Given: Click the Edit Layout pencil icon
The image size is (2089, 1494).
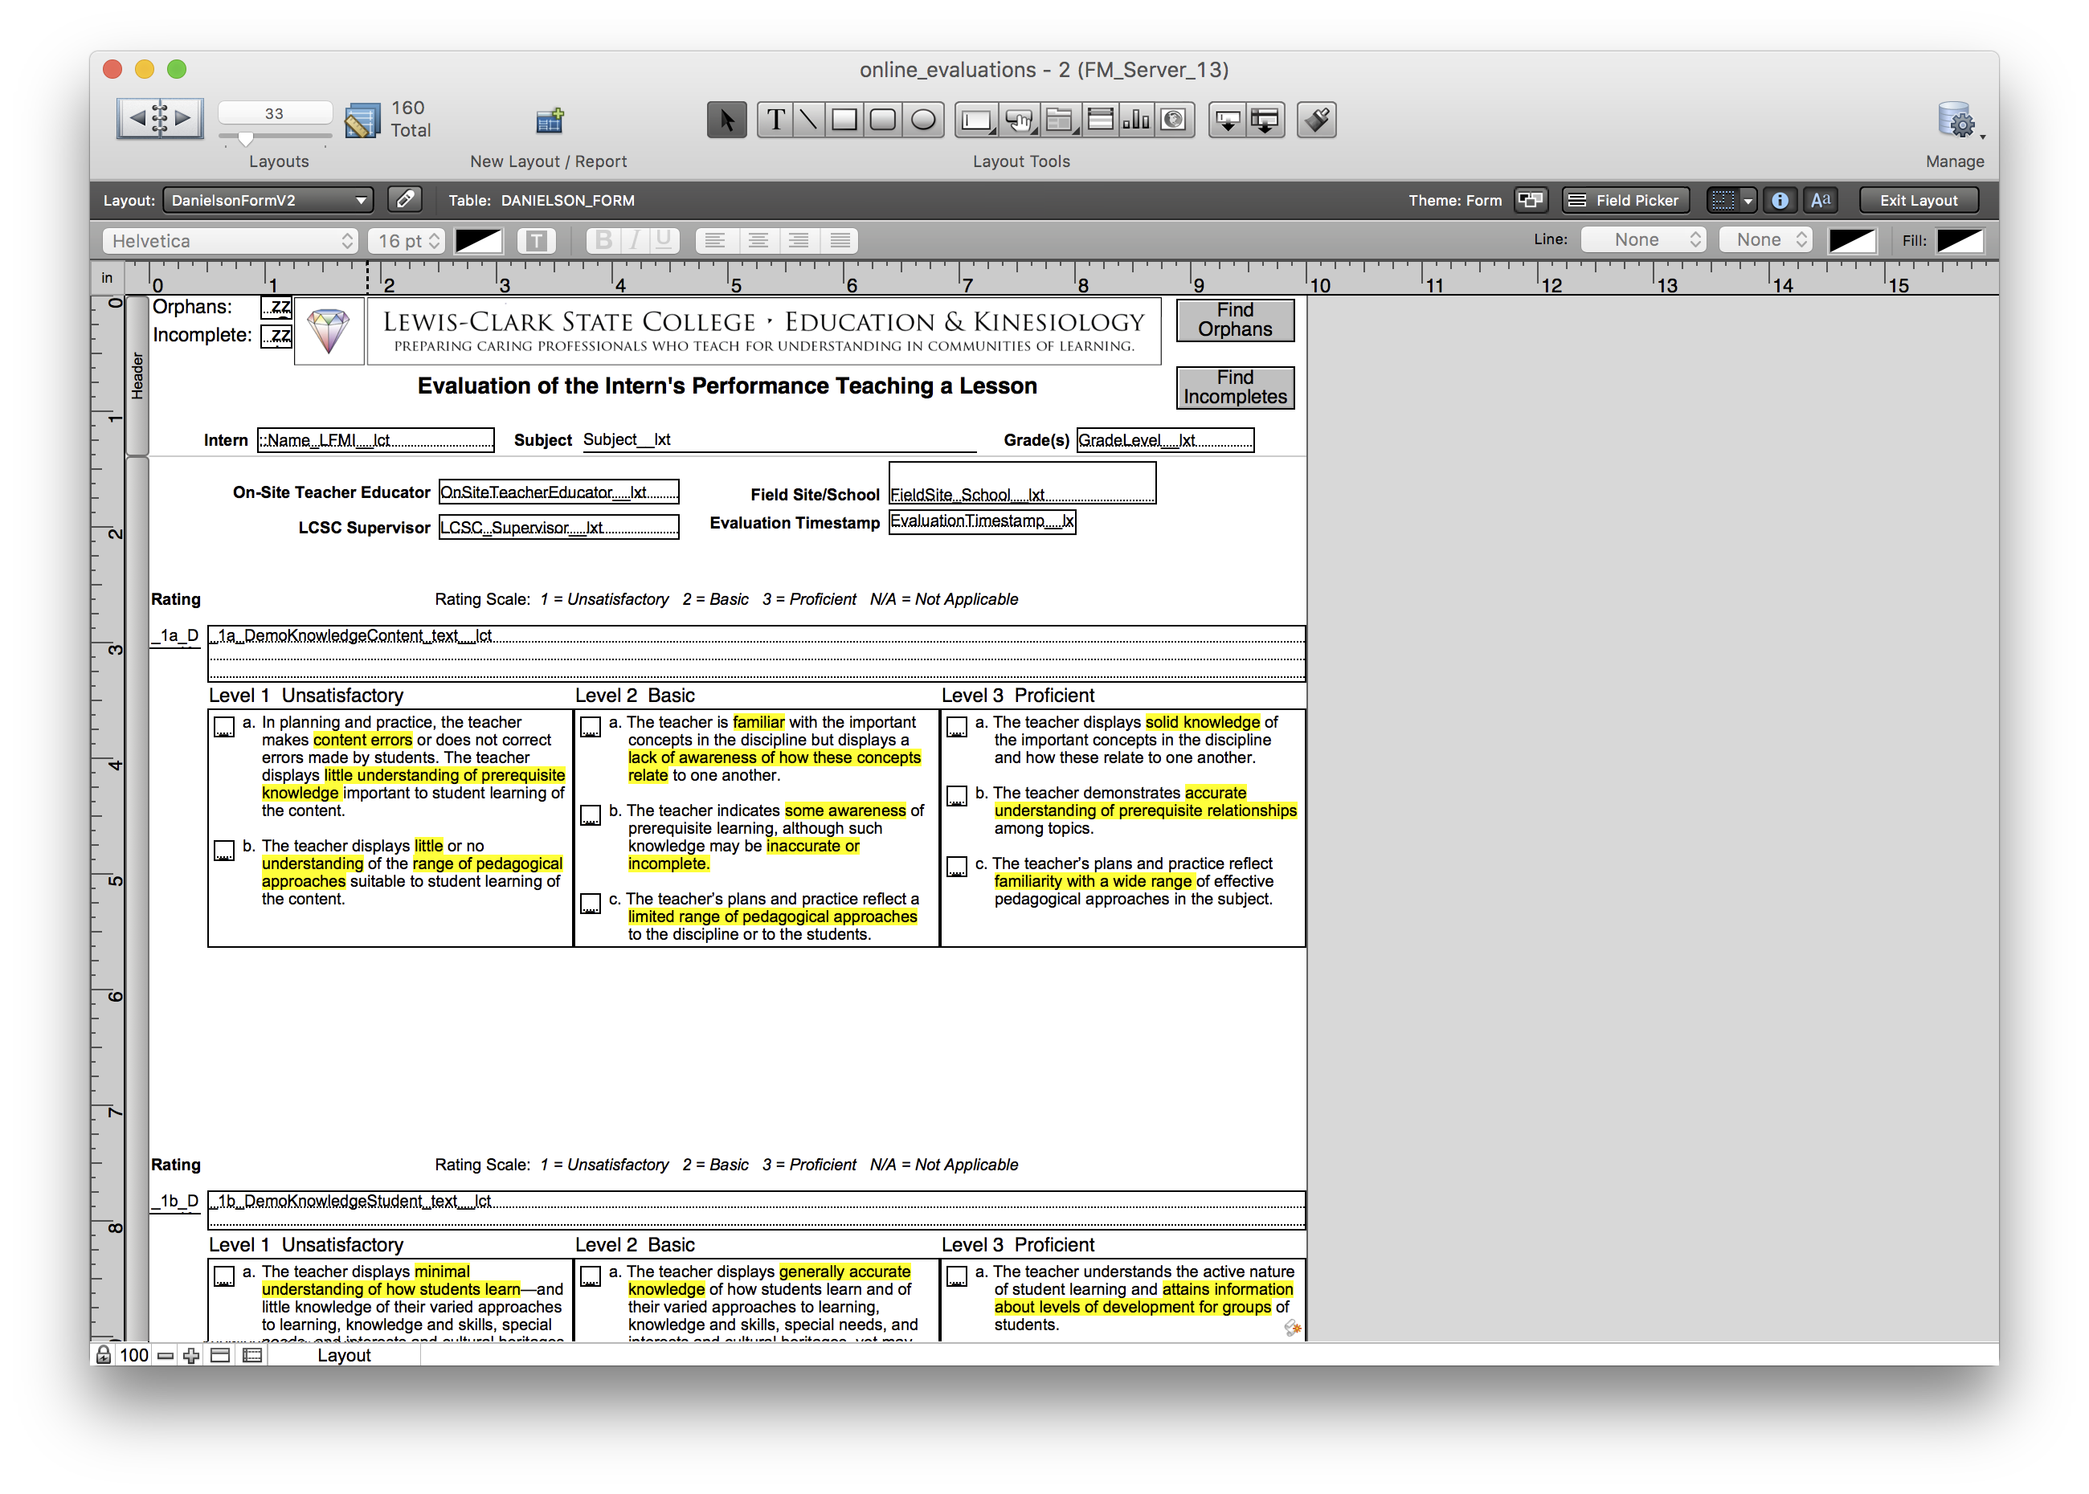Looking at the screenshot, I should pos(405,200).
